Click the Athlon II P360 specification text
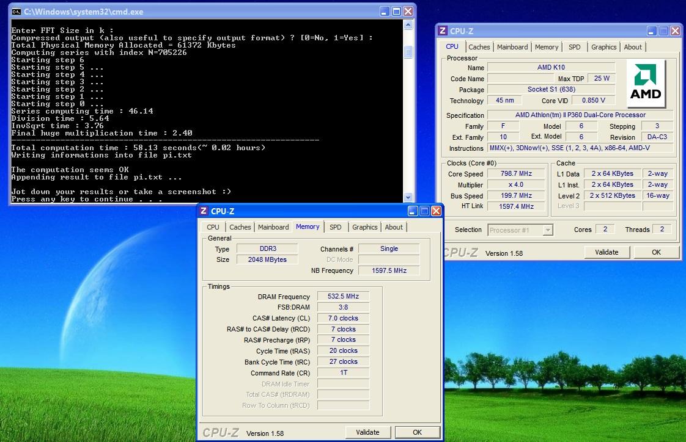686x442 pixels. tap(580, 115)
